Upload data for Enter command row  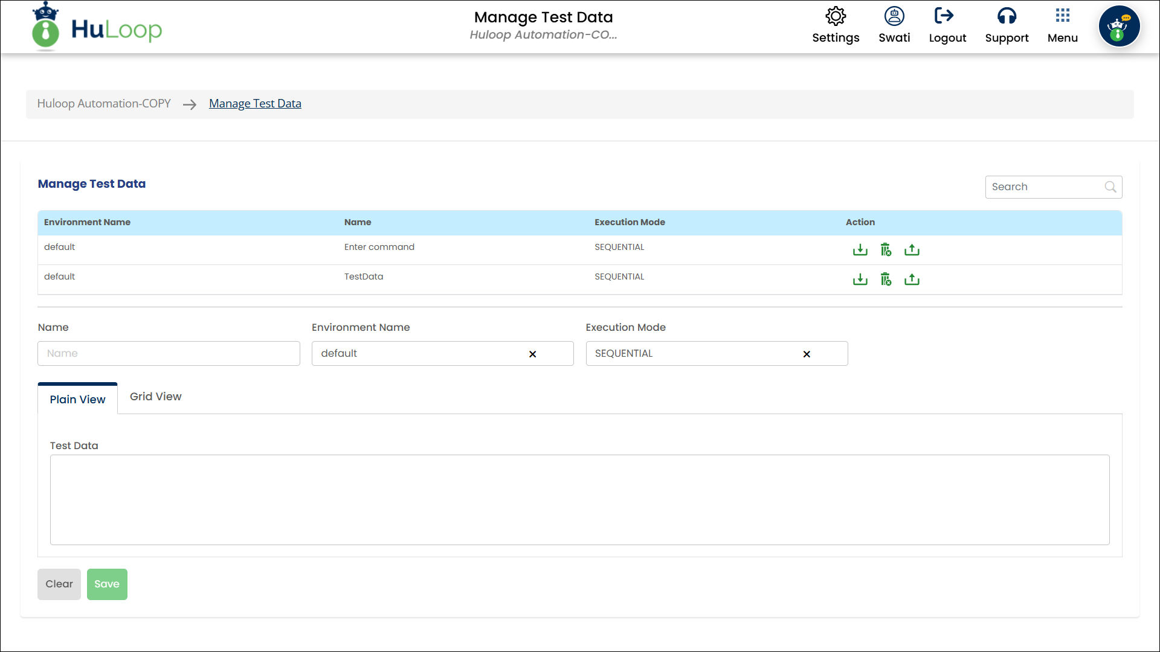[x=912, y=249]
